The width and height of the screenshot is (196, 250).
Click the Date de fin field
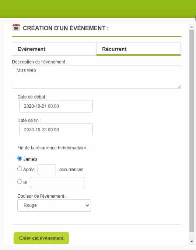pos(56,130)
